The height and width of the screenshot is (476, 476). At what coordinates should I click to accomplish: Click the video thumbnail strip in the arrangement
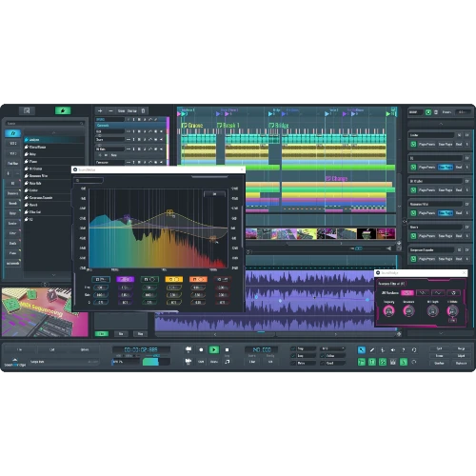(x=321, y=234)
